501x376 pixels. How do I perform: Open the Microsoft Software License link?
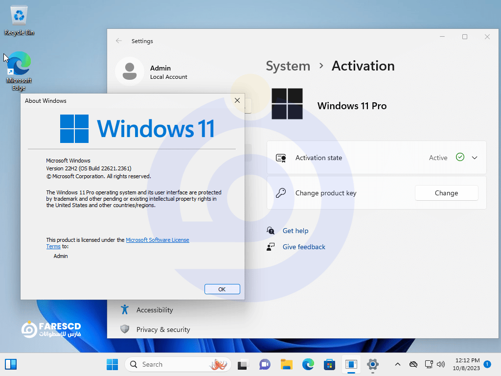(158, 240)
